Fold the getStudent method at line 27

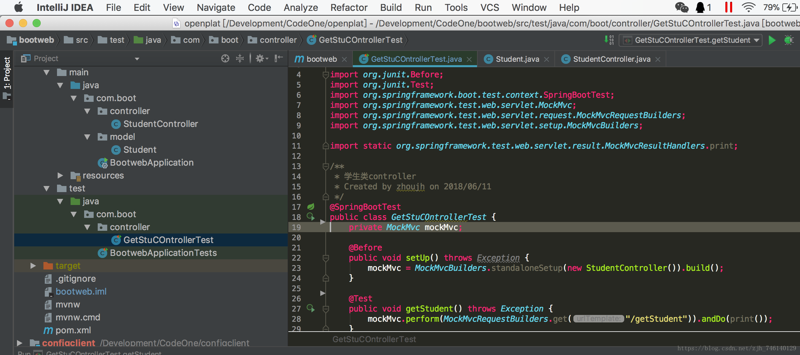[x=326, y=309]
